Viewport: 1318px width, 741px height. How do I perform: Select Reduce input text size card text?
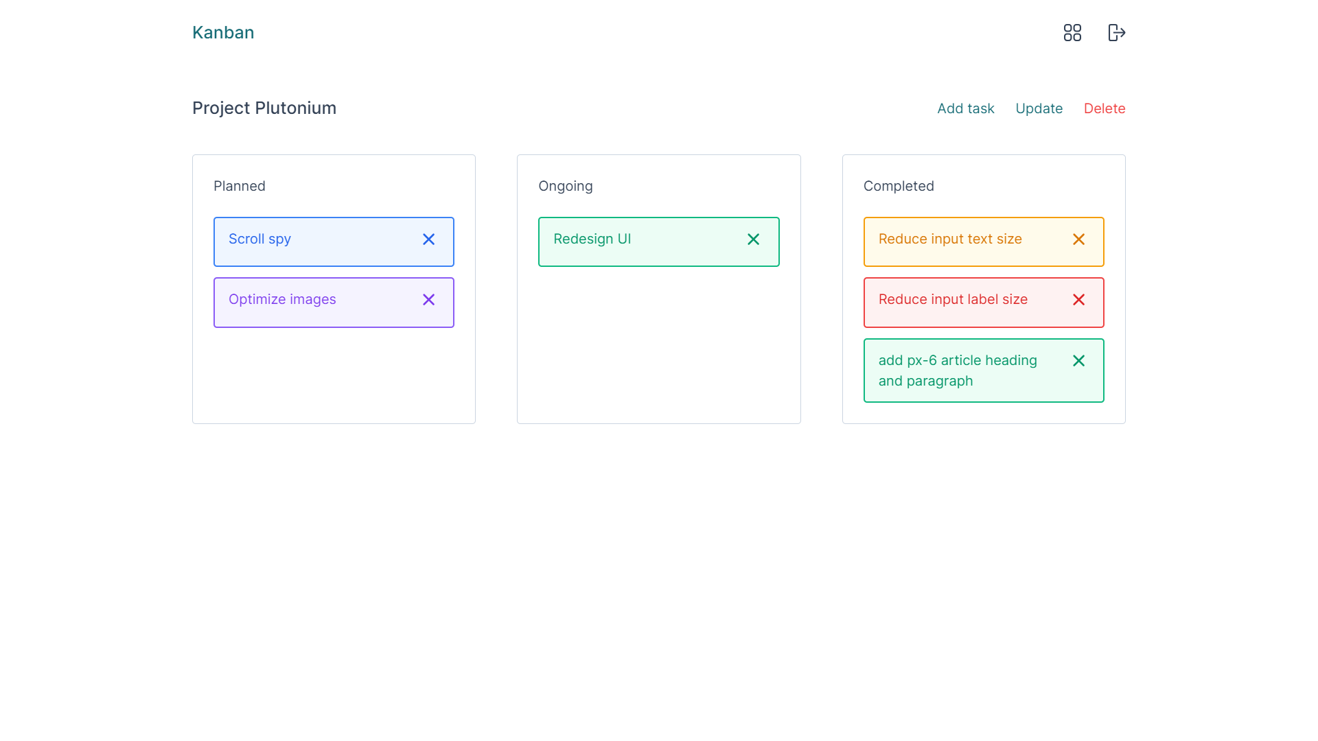950,239
